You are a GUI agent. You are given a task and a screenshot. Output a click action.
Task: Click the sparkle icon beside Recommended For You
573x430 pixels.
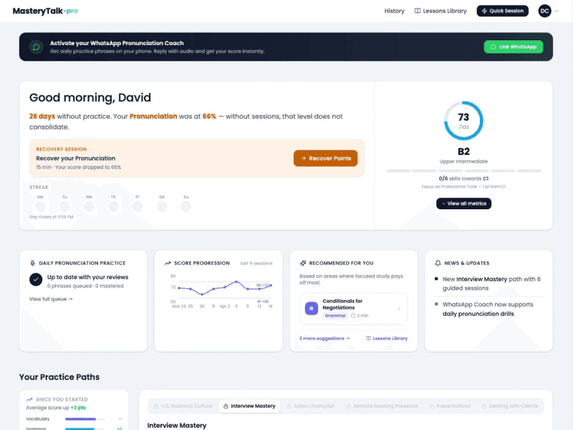tap(302, 263)
